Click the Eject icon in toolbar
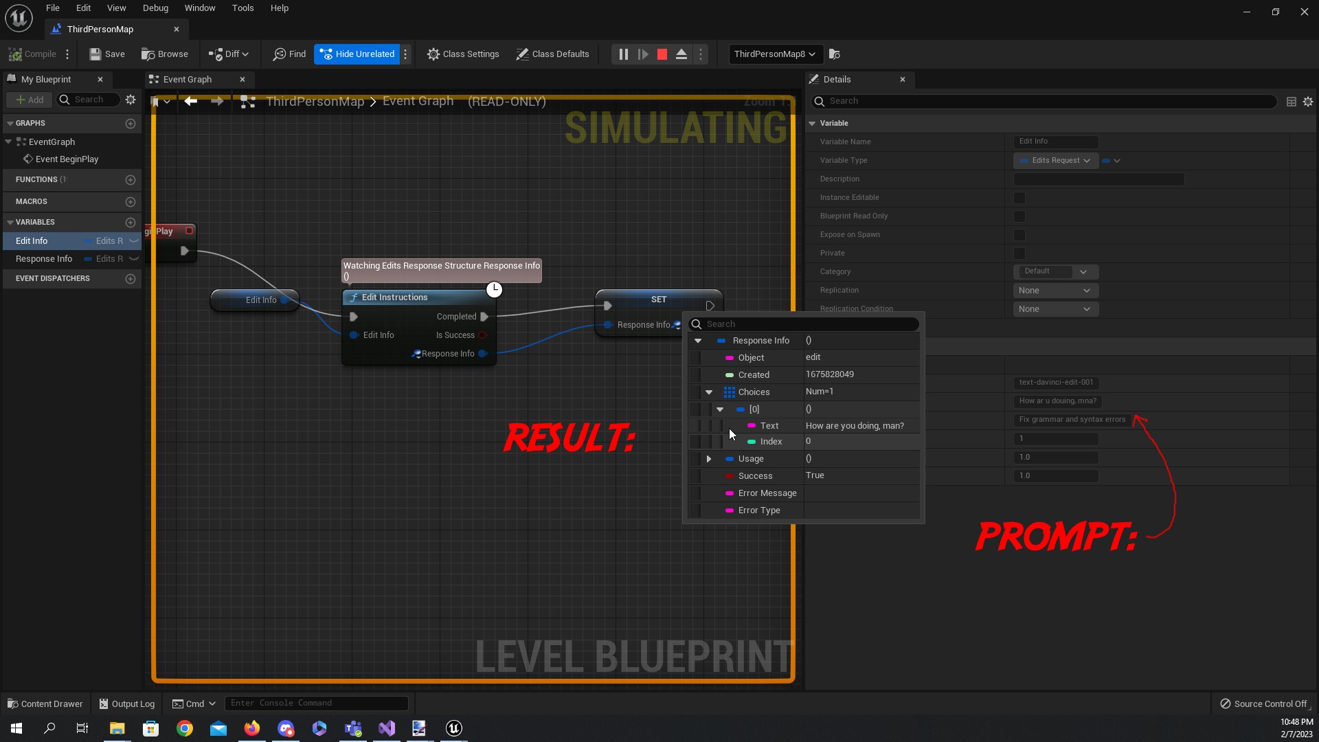The image size is (1319, 742). (x=681, y=54)
